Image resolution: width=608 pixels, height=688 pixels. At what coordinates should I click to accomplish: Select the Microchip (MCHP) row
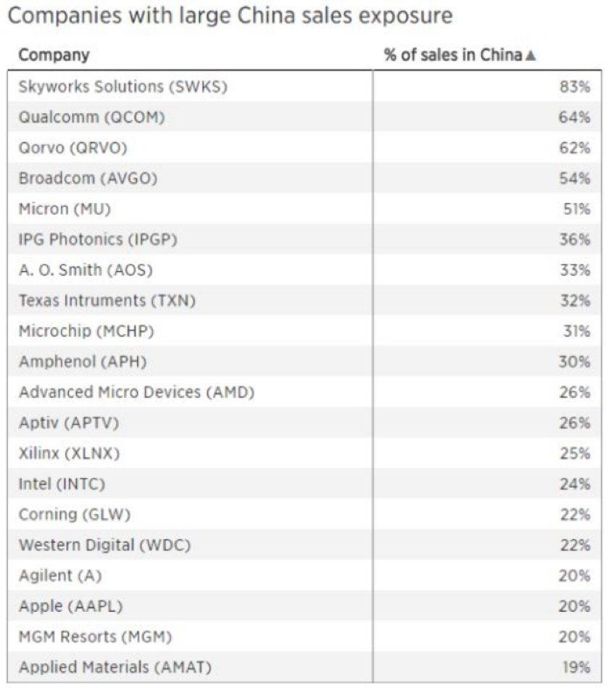coord(87,331)
